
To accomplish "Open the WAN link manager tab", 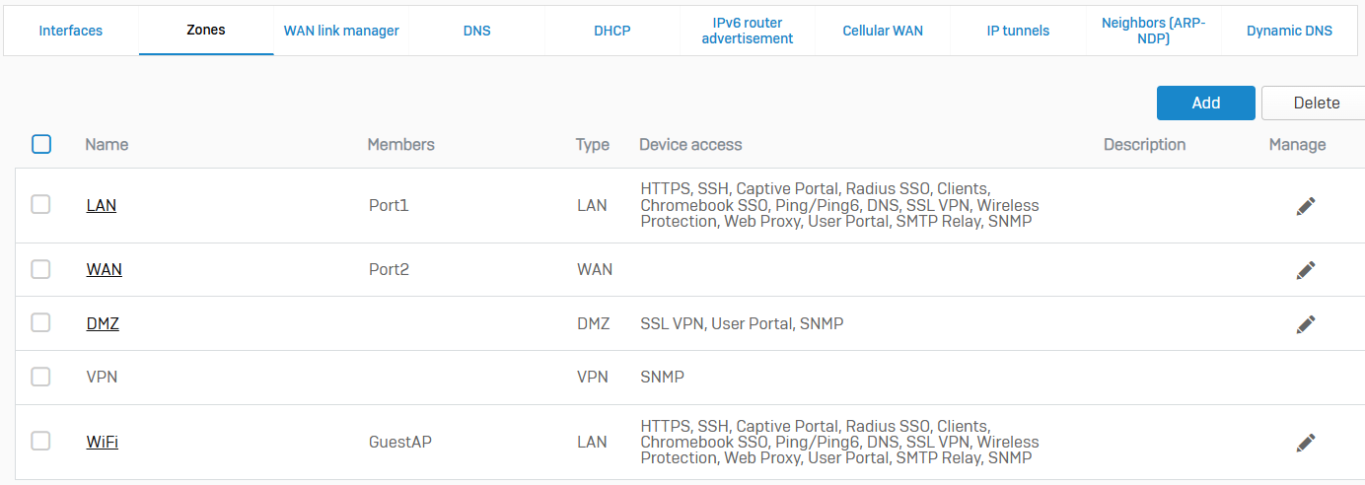I will coord(341,31).
